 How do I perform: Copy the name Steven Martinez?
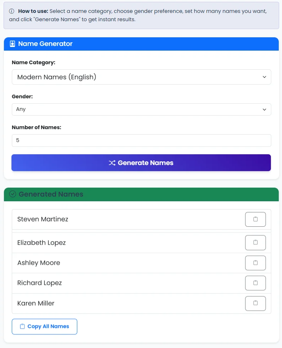[x=255, y=219]
